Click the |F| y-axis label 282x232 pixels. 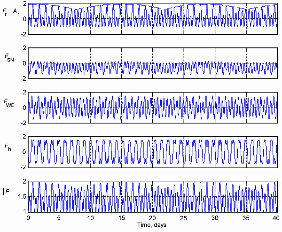(7, 192)
